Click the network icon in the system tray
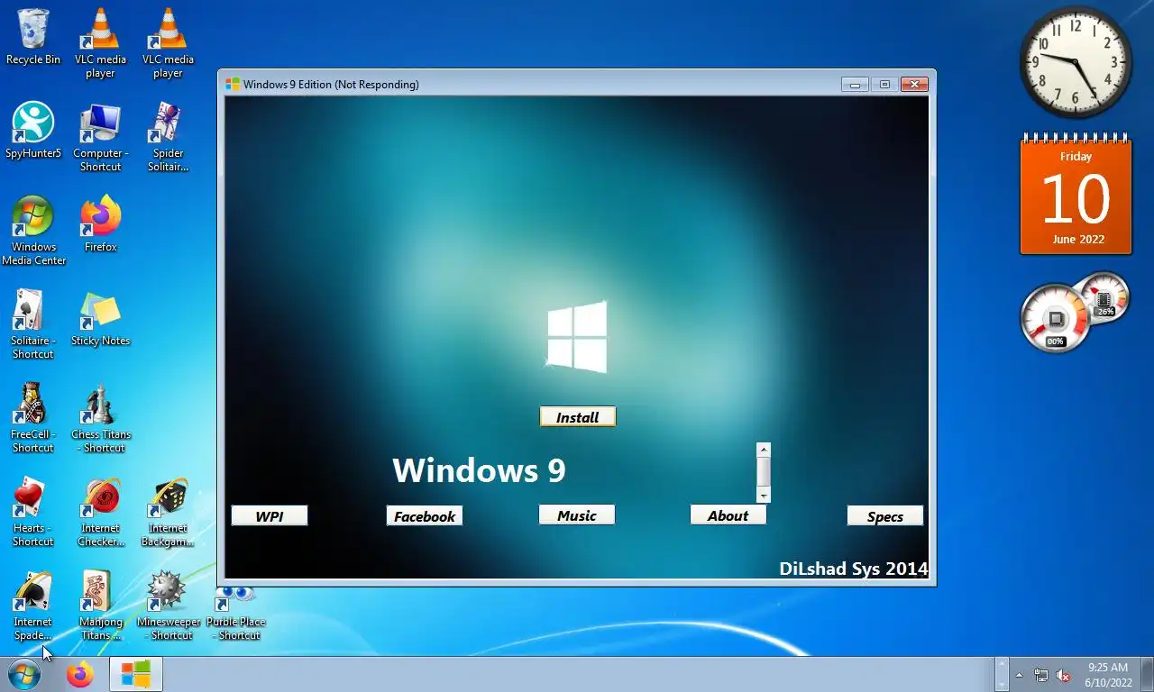The height and width of the screenshot is (692, 1154). 1041,675
